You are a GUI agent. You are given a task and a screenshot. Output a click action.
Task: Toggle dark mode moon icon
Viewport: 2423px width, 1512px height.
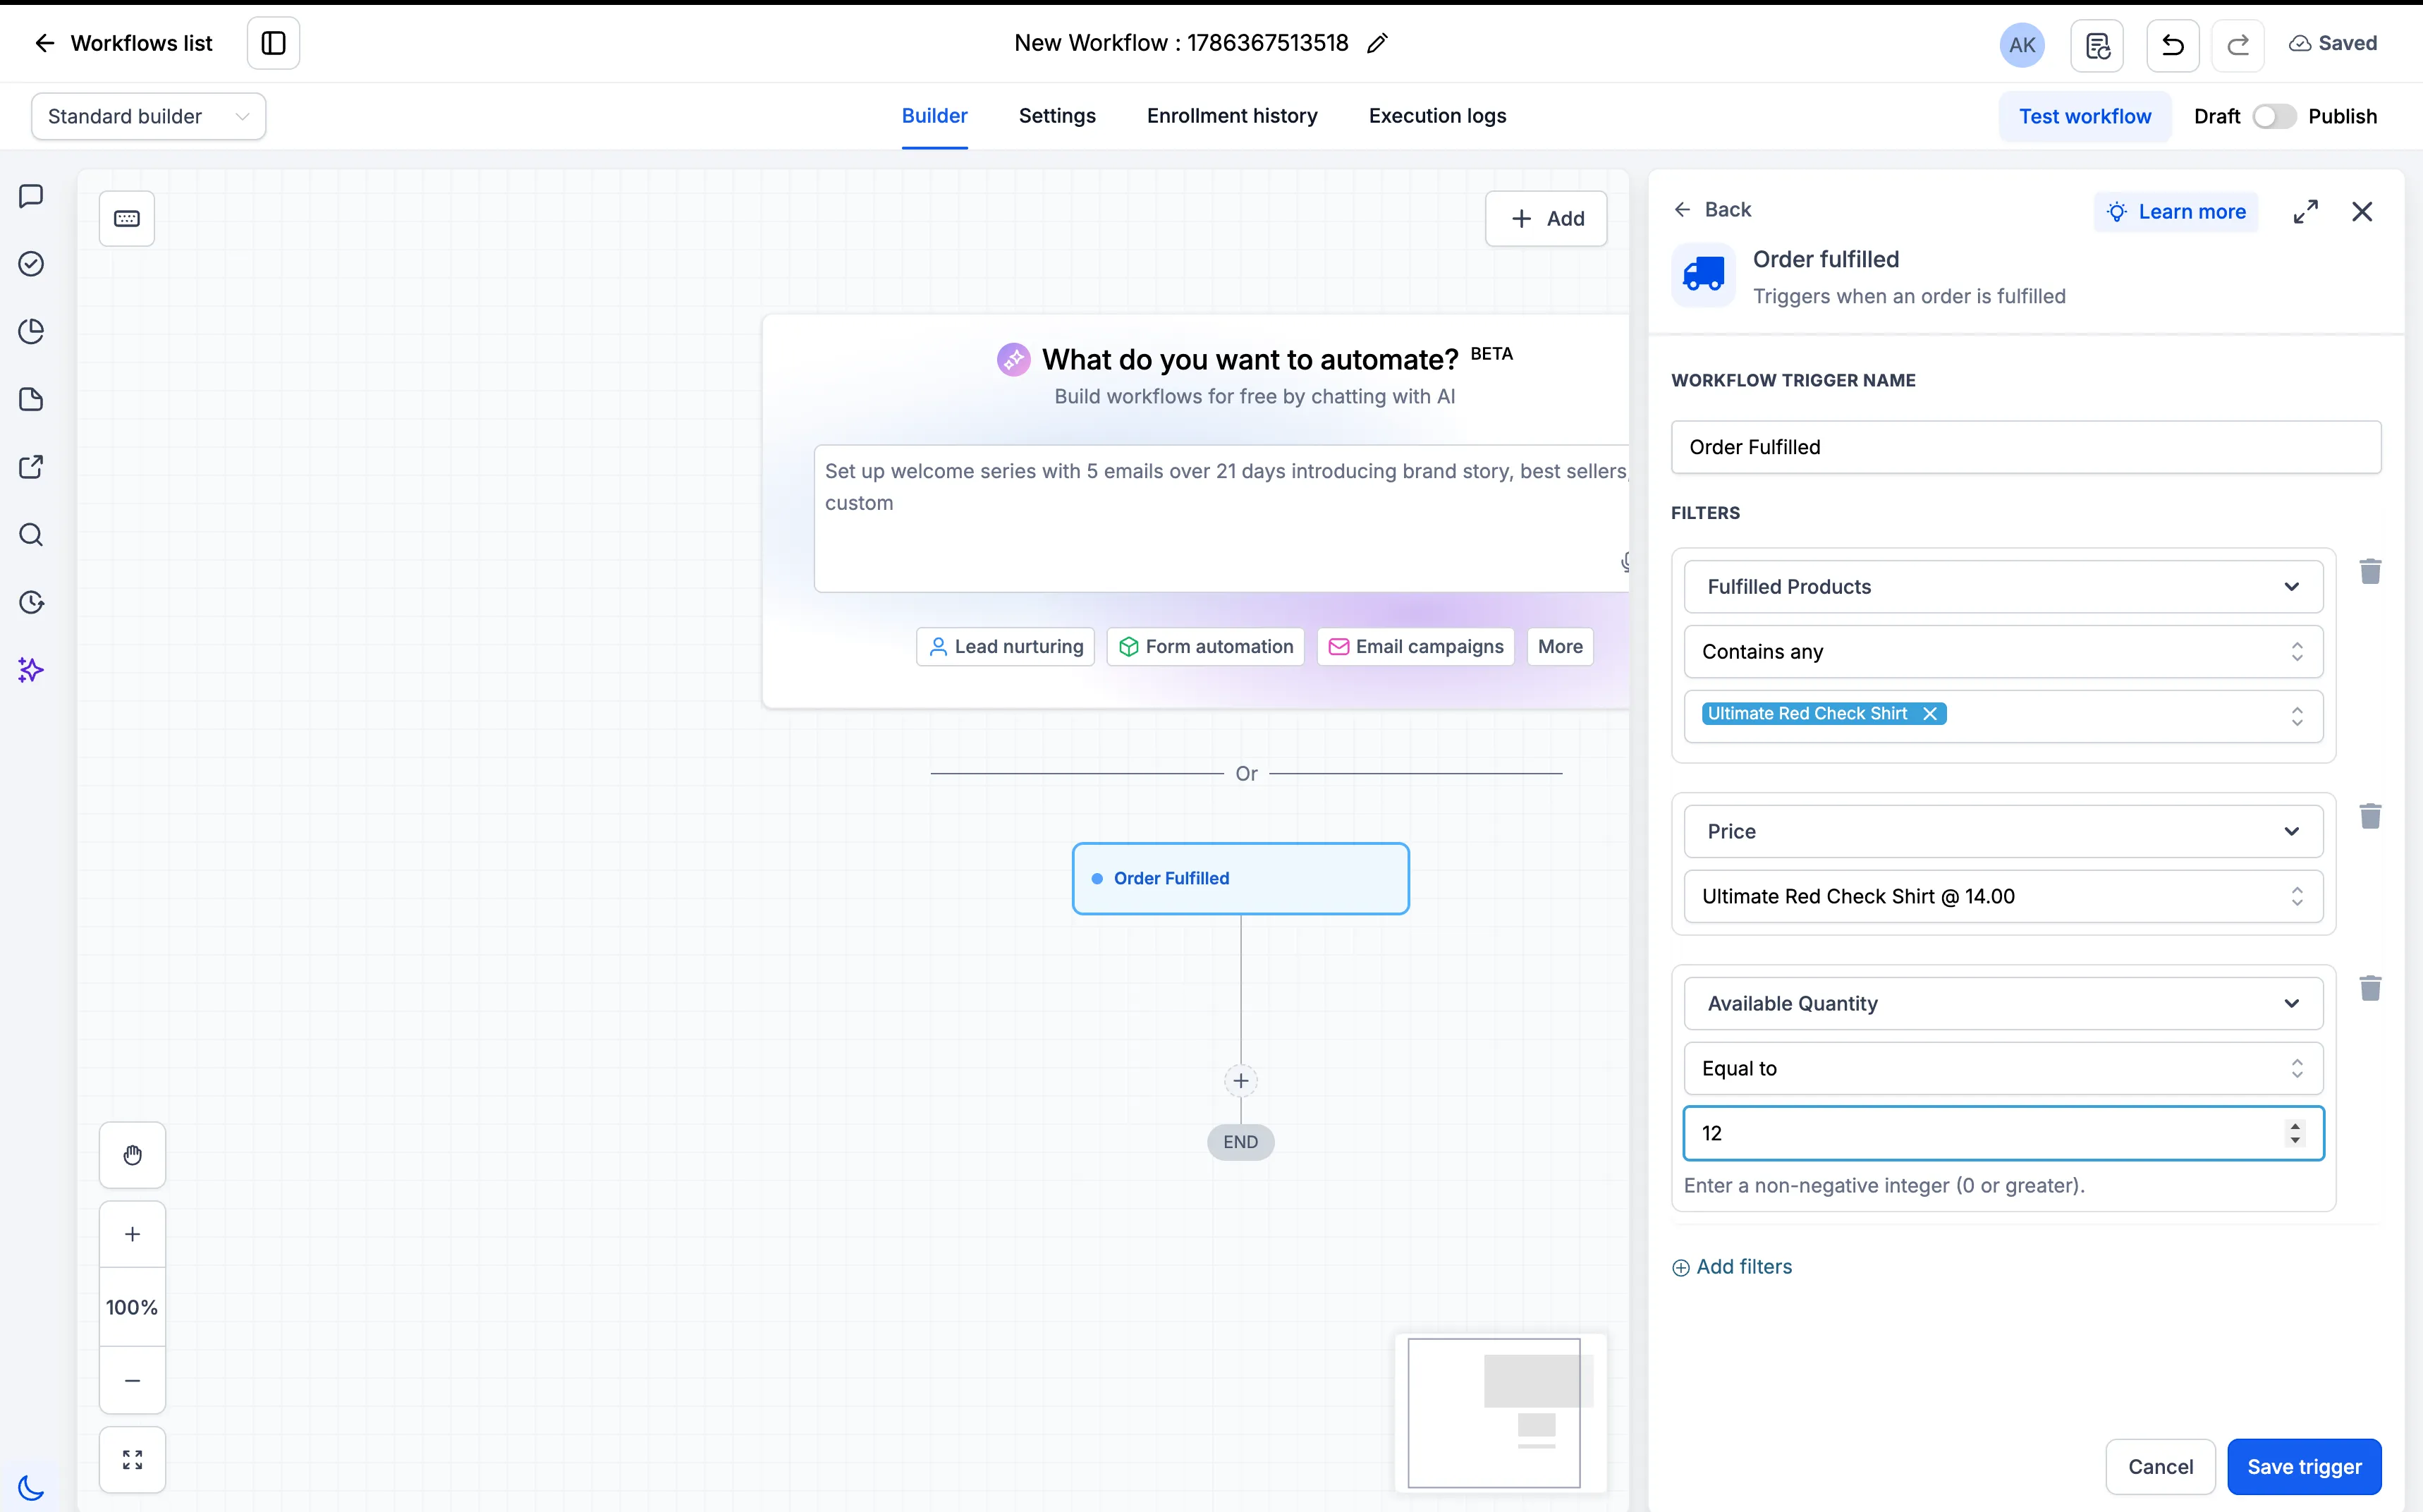point(31,1487)
